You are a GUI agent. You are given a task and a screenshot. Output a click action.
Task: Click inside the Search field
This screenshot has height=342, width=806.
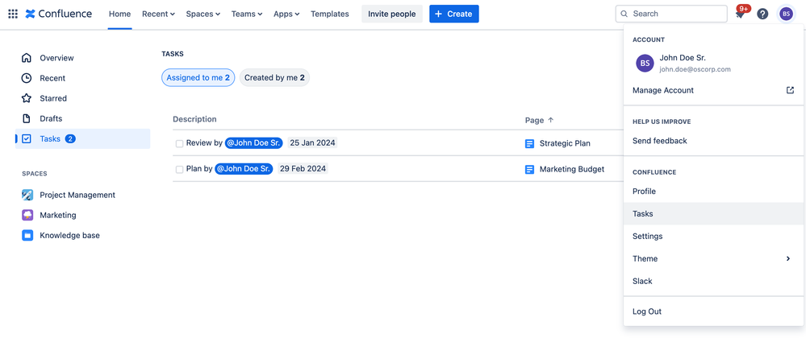[671, 14]
